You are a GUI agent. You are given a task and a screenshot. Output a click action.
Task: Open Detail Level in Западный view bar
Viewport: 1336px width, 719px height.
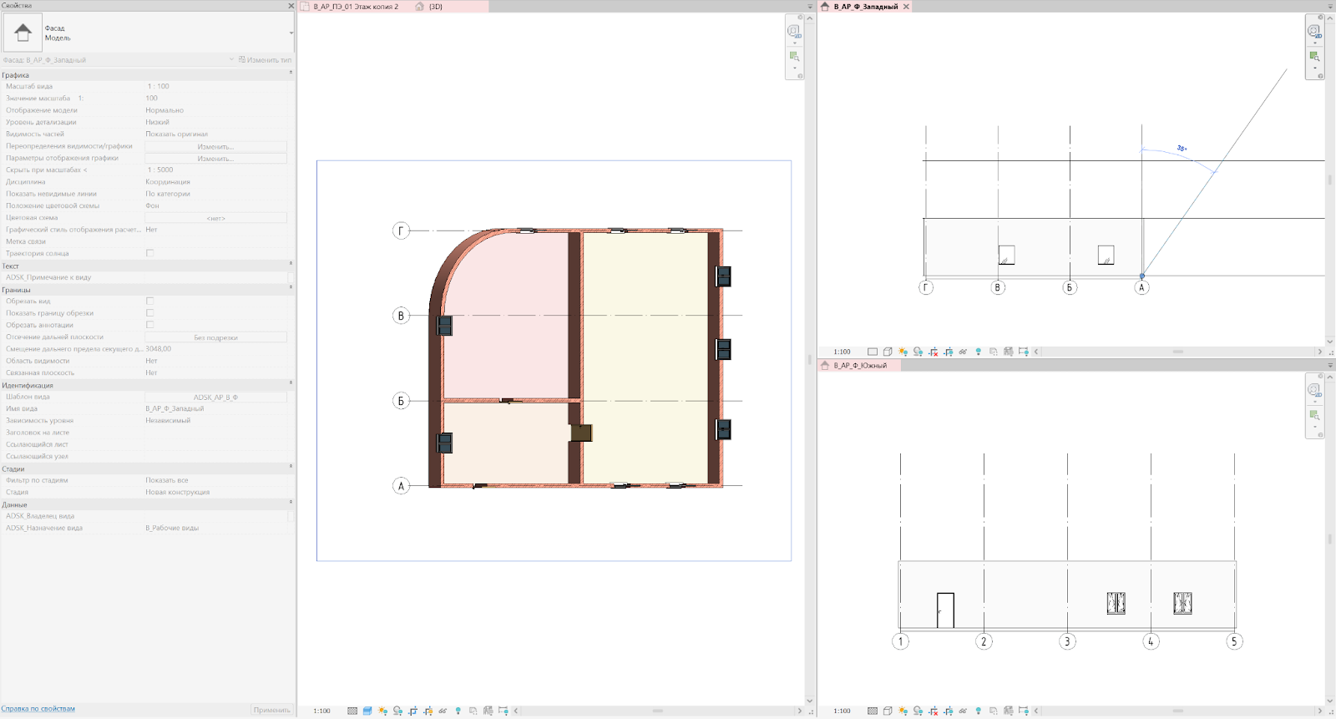pyautogui.click(x=873, y=352)
